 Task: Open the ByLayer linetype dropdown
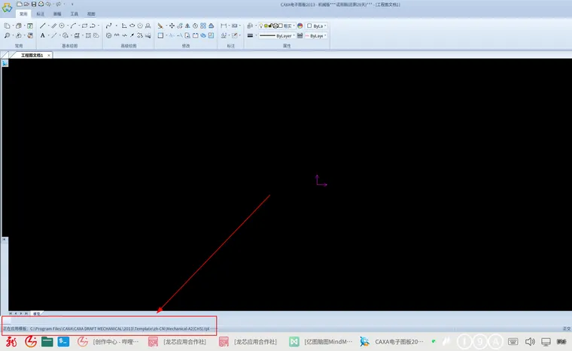coord(277,36)
